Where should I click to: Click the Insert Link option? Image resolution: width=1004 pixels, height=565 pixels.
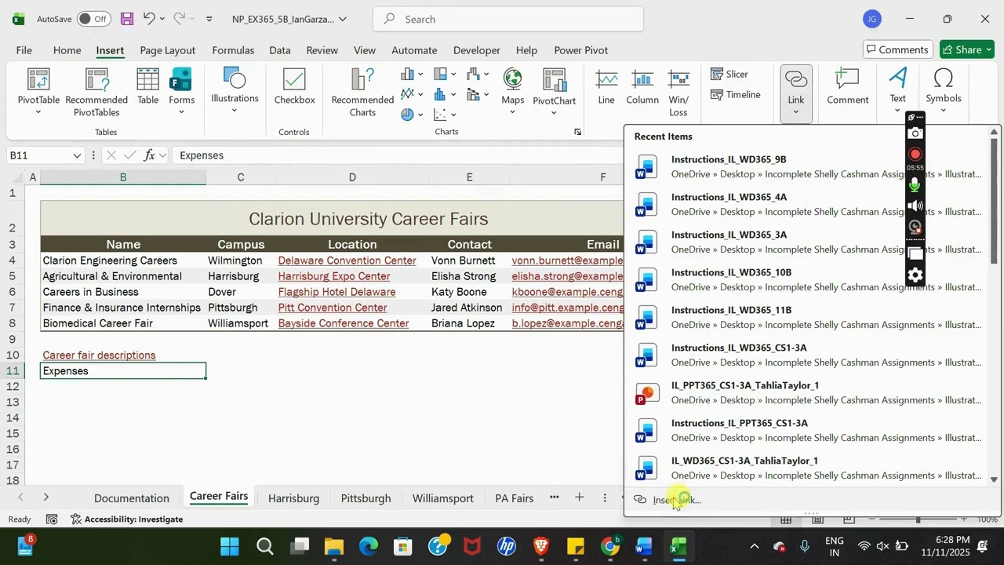point(677,500)
